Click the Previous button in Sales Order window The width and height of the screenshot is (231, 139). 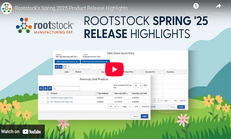[x=173, y=107]
